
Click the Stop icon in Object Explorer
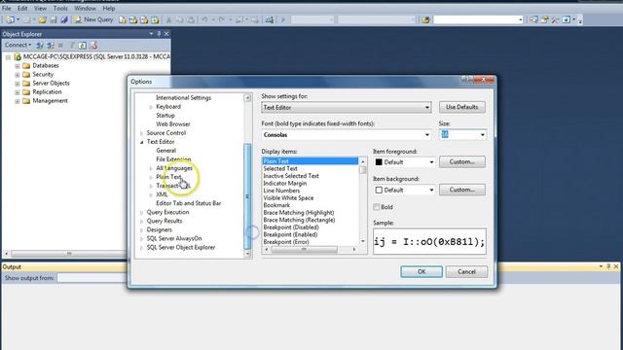60,46
